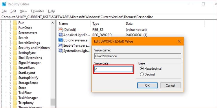Select the ColorPrevalence value name
Viewport: 217px width, 108px height.
point(76,40)
